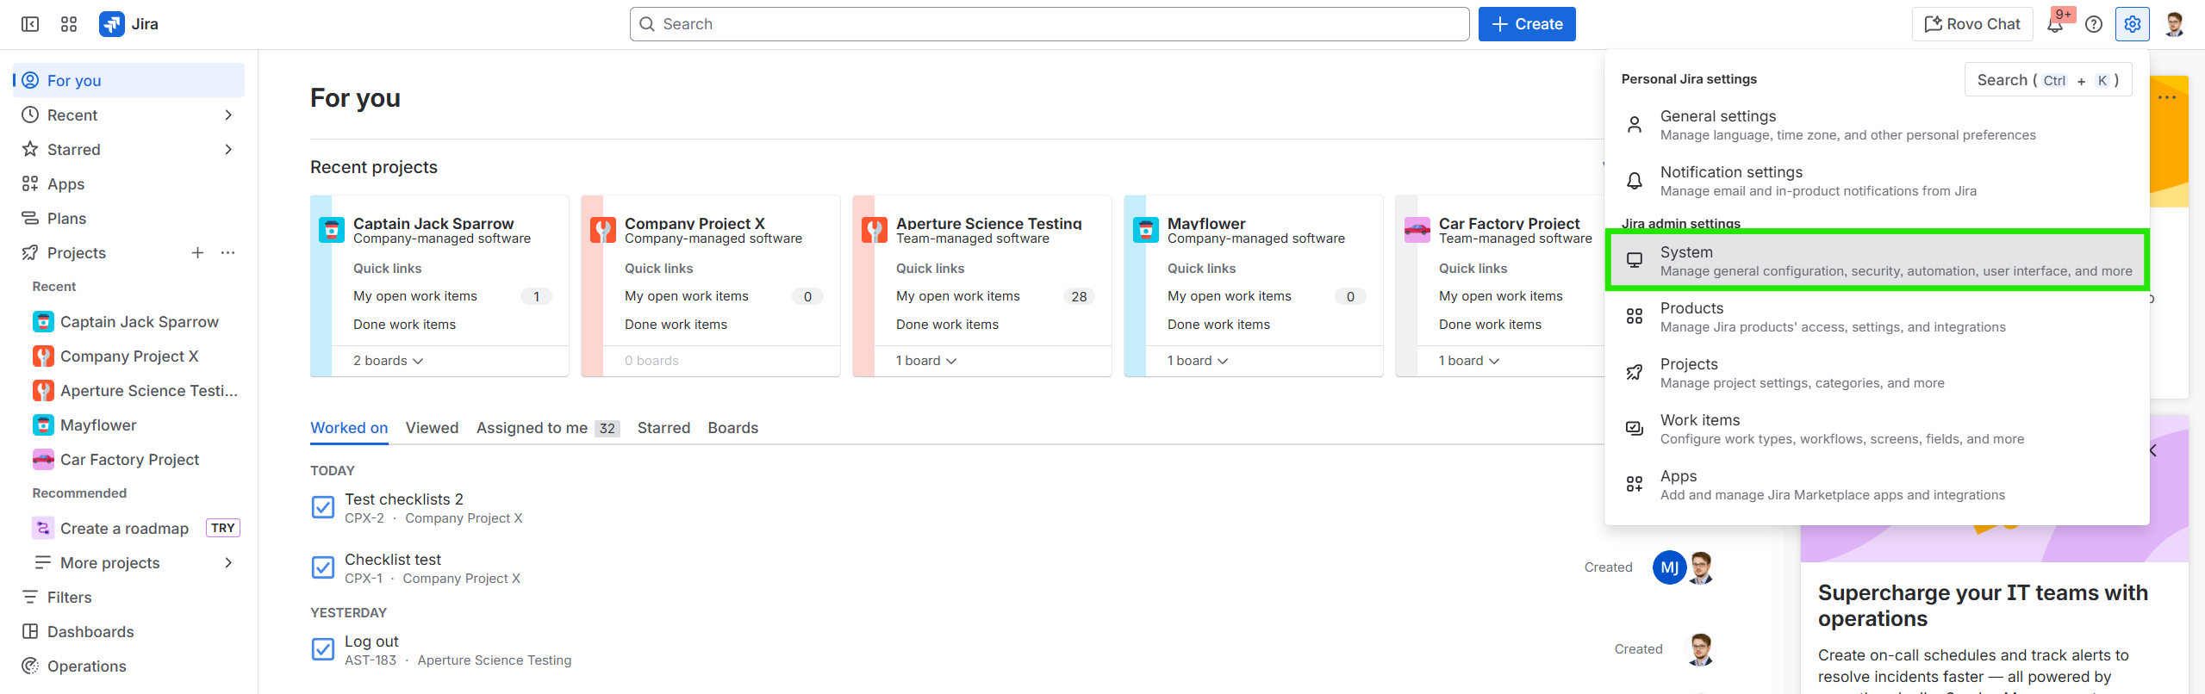
Task: Expand the Recent sidebar chevron
Action: [x=228, y=115]
